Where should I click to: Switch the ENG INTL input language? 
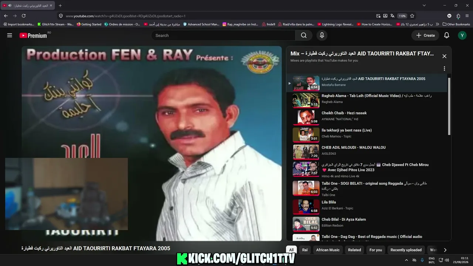click(x=432, y=260)
